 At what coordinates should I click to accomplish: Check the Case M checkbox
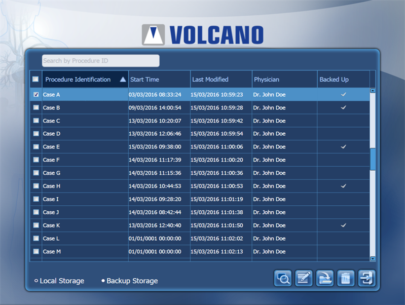36,251
